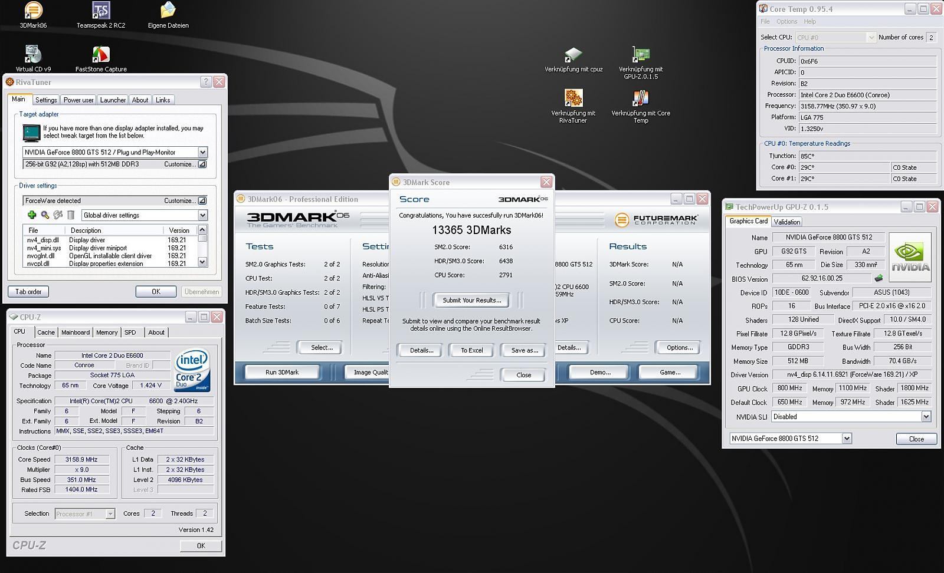The height and width of the screenshot is (573, 944).
Task: Open the SPD tab in CPU-Z
Action: [130, 332]
